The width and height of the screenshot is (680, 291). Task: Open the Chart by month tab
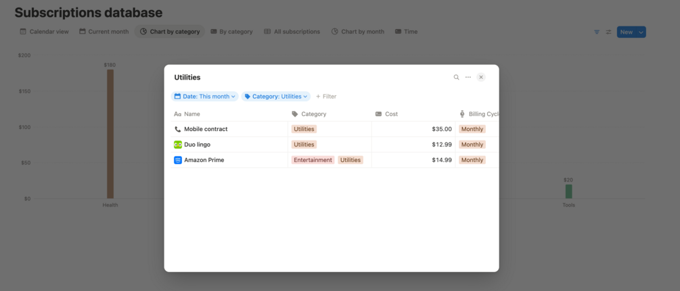point(358,32)
